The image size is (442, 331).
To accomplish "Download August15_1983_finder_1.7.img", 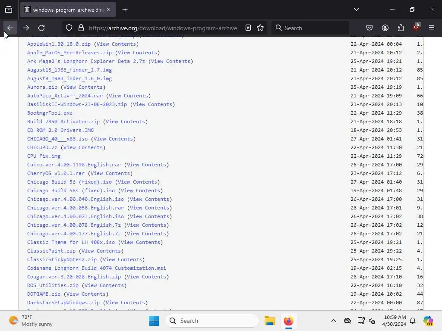I will (69, 70).
